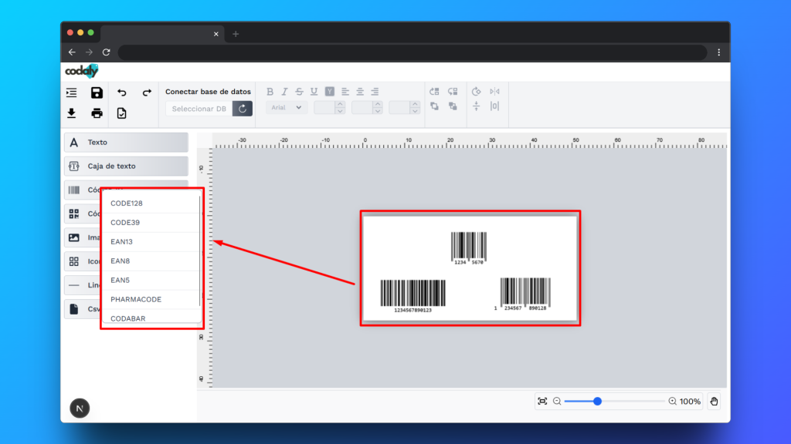Go back in the browser
Screen dimensions: 791x444
point(72,52)
